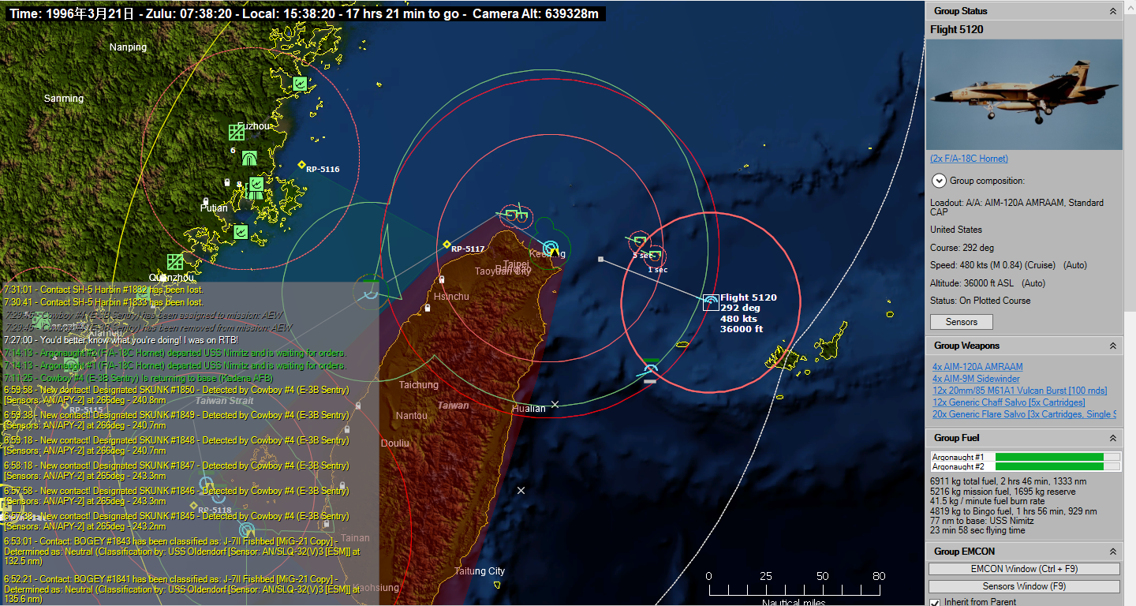Select contact labeled 5 sec
The image size is (1136, 606).
click(640, 241)
